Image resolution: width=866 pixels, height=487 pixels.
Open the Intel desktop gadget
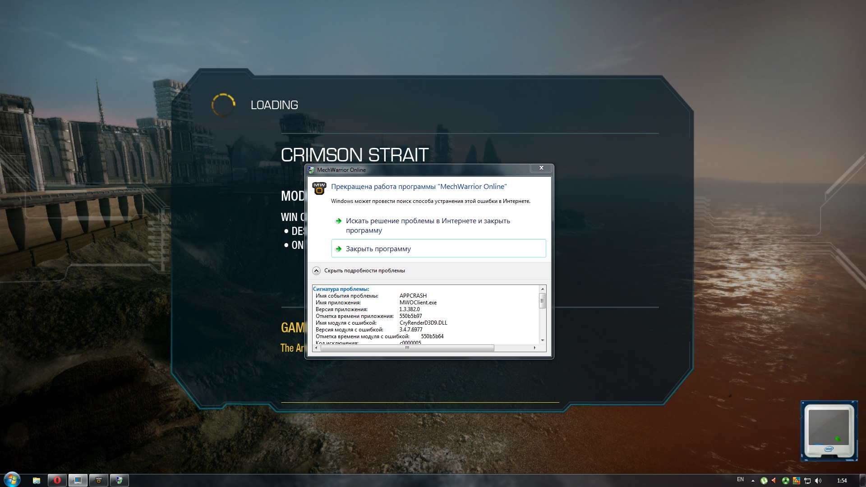[x=829, y=430]
